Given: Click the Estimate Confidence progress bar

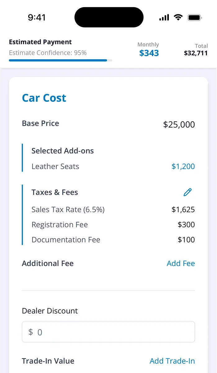Looking at the screenshot, I should (61, 60).
